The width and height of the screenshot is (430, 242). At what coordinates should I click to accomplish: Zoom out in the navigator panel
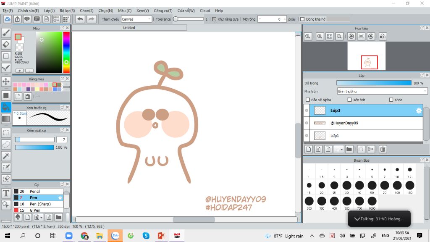pyautogui.click(x=339, y=37)
